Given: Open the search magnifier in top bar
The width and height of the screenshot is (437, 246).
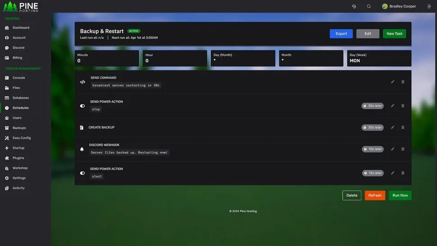Looking at the screenshot, I should (x=369, y=6).
